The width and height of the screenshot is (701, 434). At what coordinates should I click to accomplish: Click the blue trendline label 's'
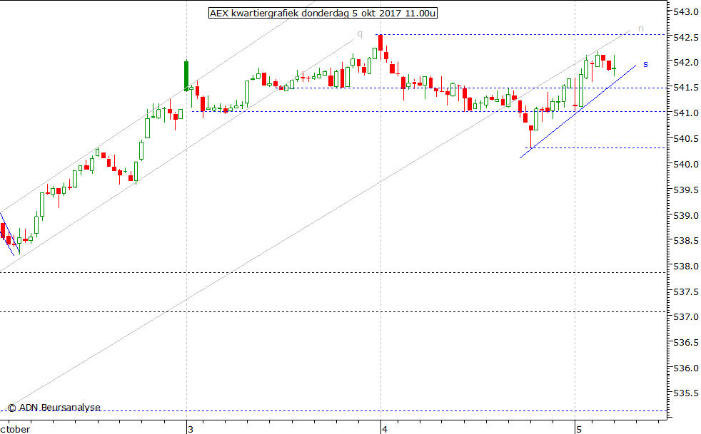tap(645, 64)
